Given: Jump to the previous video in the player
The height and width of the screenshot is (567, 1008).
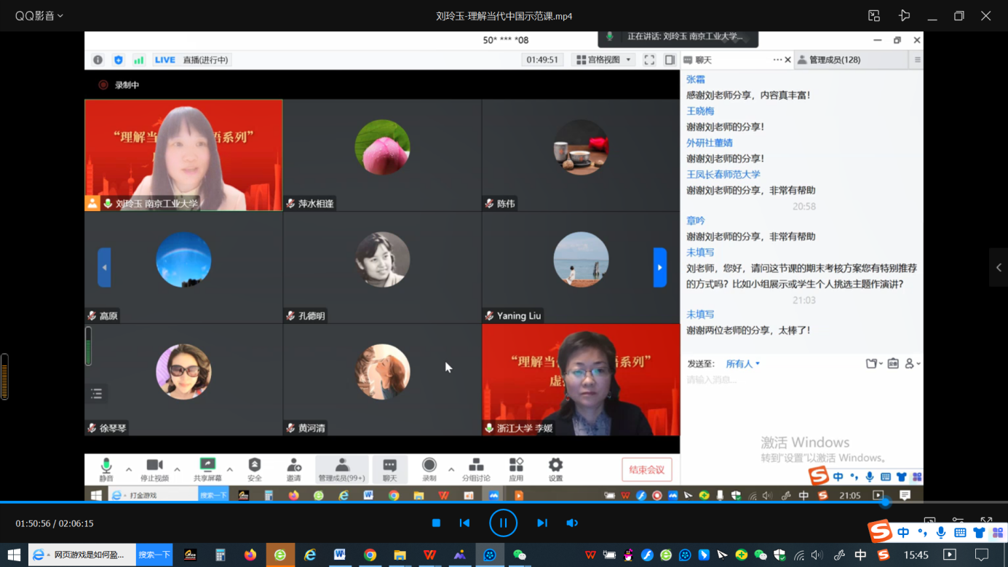Looking at the screenshot, I should tap(464, 523).
